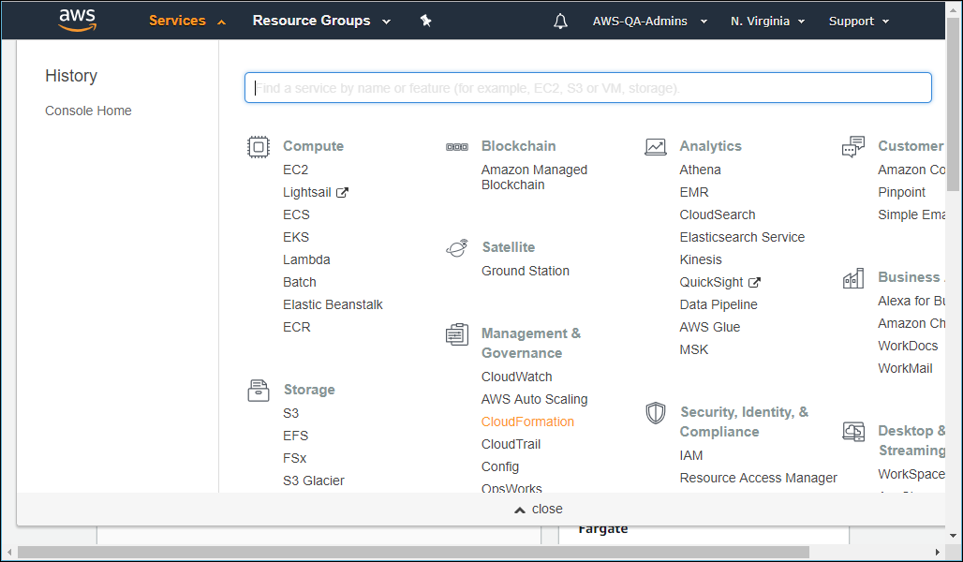
Task: Open CloudTrail
Action: tap(511, 444)
